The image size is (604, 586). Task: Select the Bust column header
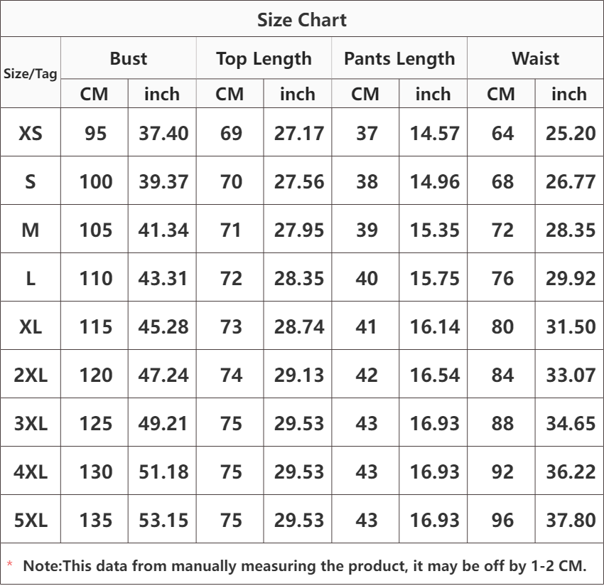[129, 59]
